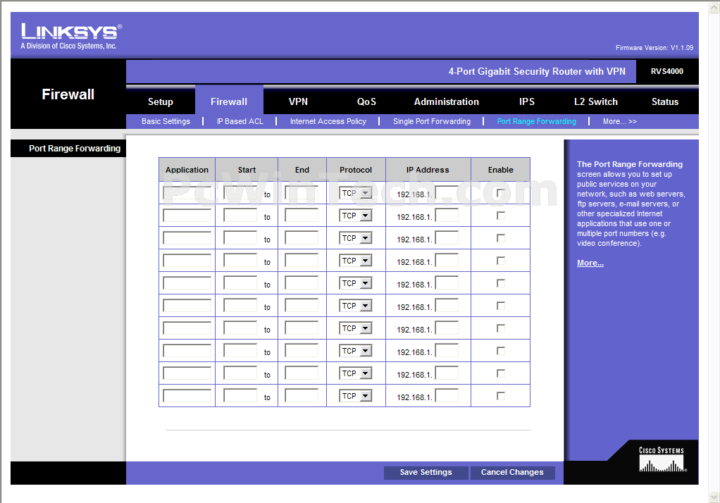
Task: Focus the second row Start port field
Action: coord(240,216)
